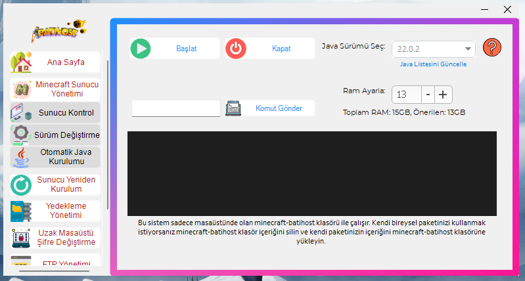Open help via orange question mark icon

(x=492, y=47)
